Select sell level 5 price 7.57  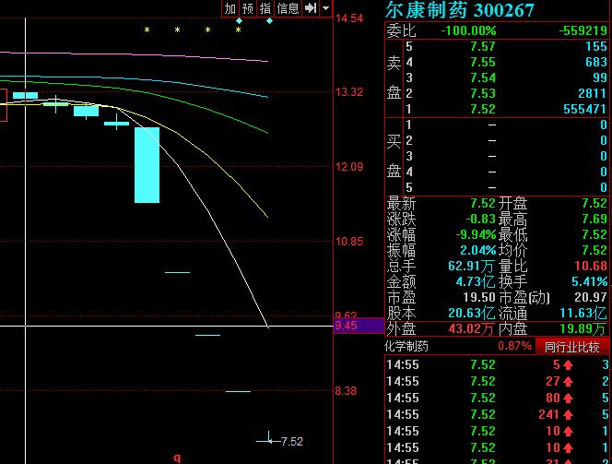483,46
